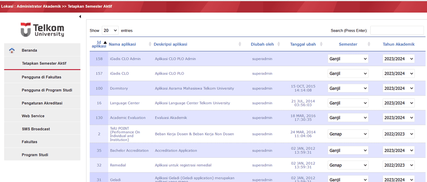Click Id cell 158
Screen dimensions: 427x182
pyautogui.click(x=99, y=59)
